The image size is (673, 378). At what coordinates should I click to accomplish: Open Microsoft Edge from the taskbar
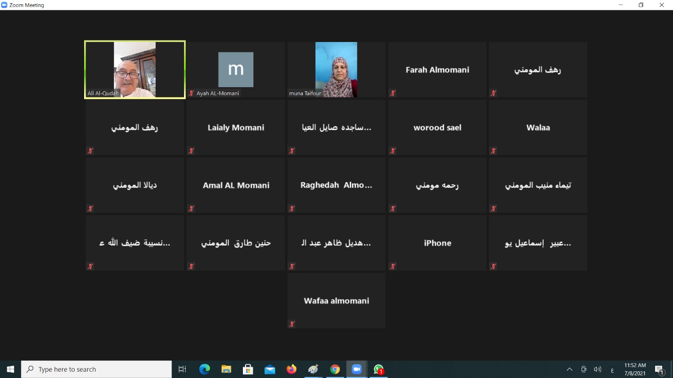205,370
